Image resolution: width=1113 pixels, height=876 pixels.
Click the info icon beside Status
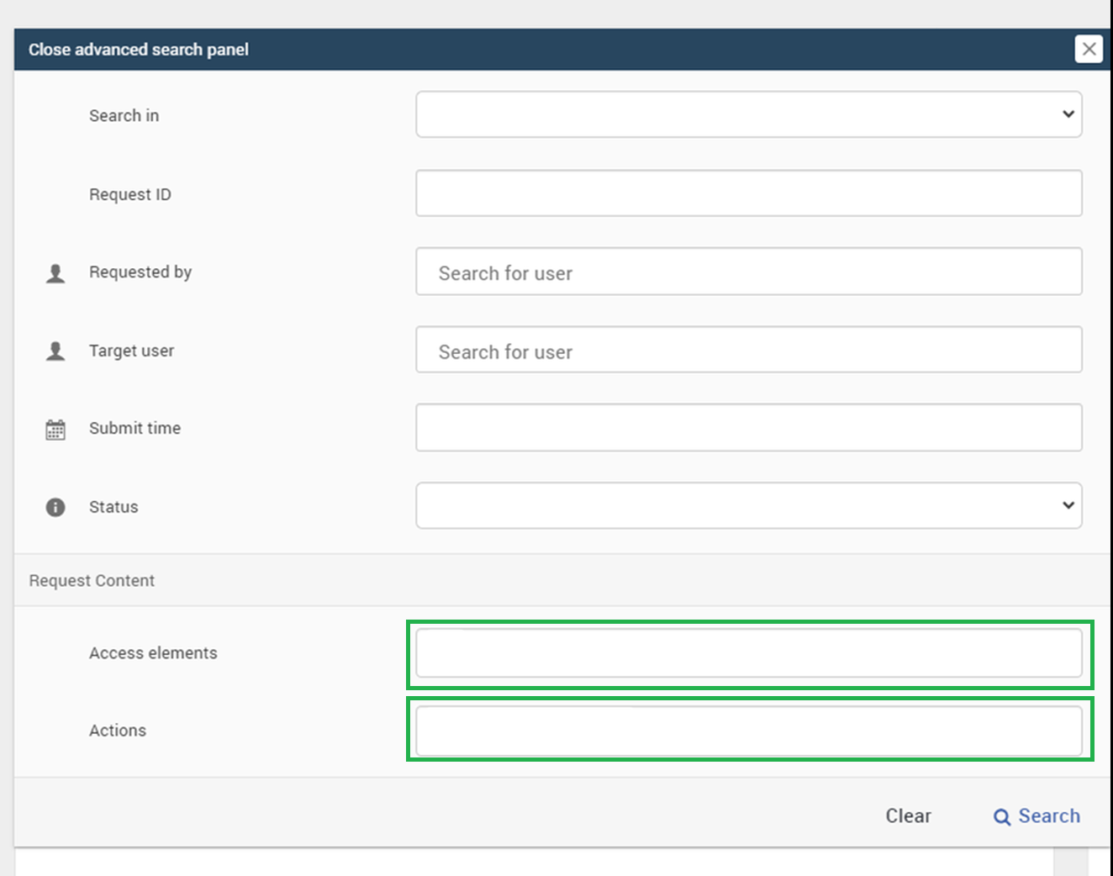coord(55,507)
